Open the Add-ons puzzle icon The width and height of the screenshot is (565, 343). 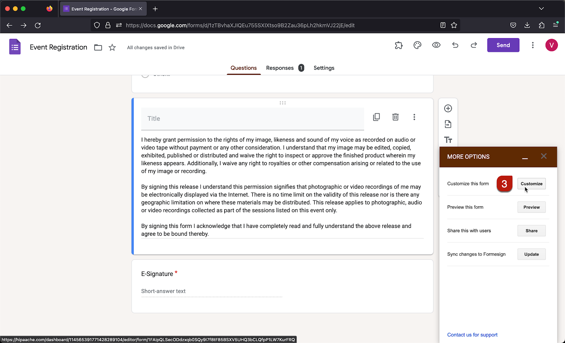[x=399, y=45]
